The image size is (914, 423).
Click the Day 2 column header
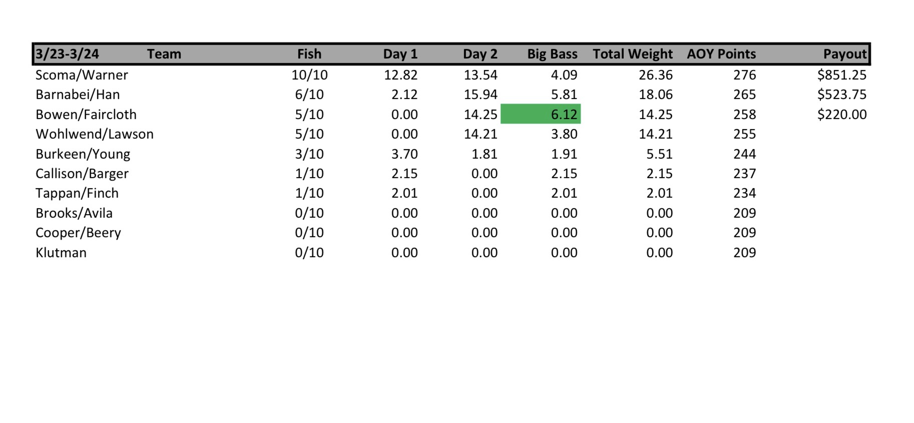click(480, 54)
